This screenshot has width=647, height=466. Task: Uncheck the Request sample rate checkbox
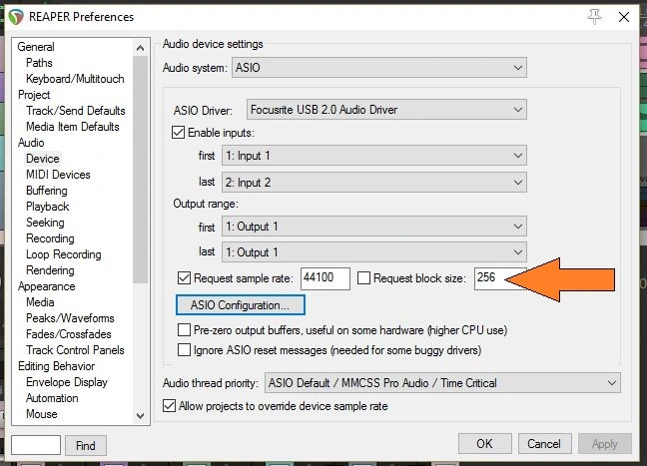pyautogui.click(x=184, y=278)
